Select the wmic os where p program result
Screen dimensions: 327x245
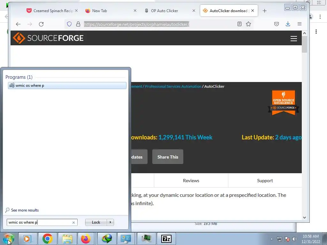pyautogui.click(x=67, y=85)
